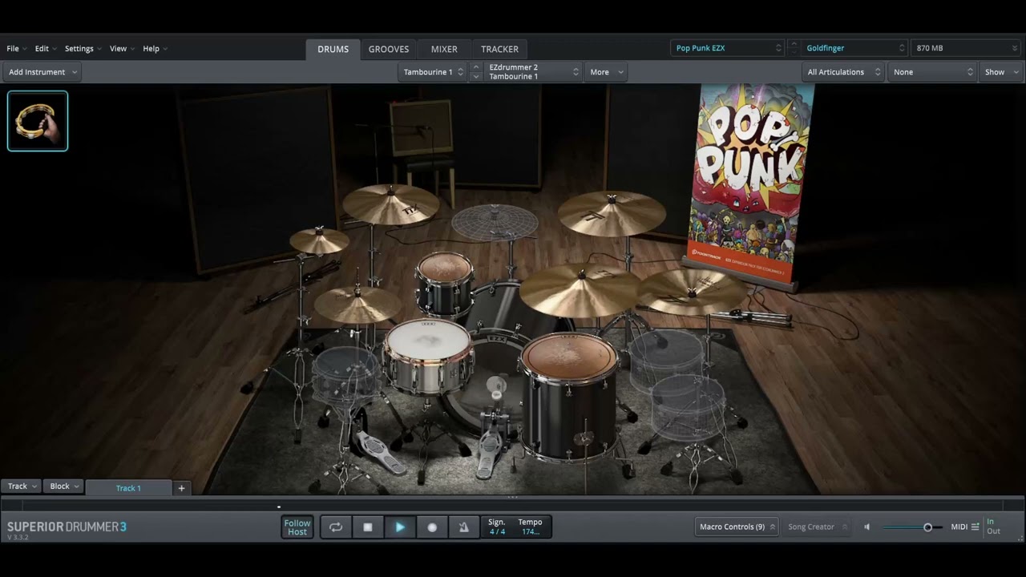Open the Edit menu
The height and width of the screenshot is (577, 1026).
tap(45, 49)
